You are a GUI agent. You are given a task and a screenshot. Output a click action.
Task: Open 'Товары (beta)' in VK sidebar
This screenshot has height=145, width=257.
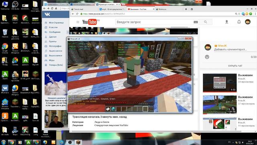(56, 65)
